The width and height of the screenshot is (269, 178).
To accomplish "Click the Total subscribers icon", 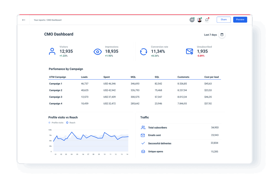I will (x=143, y=127).
